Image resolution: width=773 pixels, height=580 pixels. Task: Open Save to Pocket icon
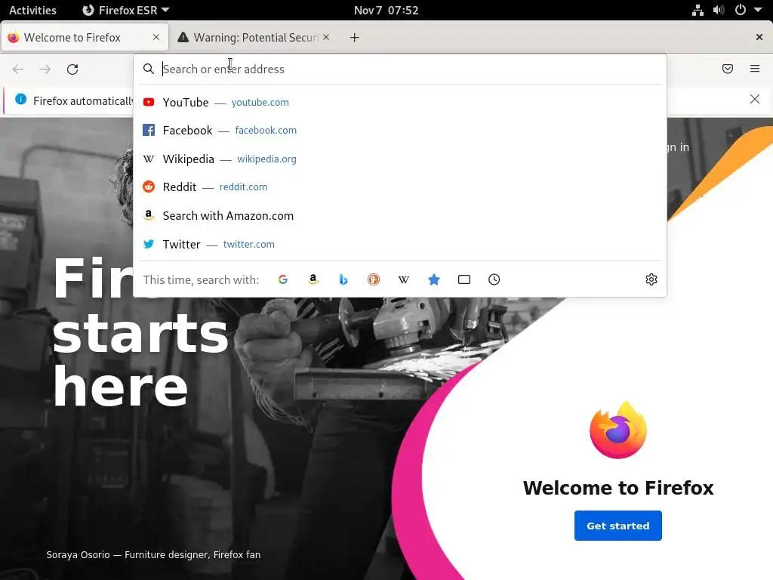(x=728, y=69)
